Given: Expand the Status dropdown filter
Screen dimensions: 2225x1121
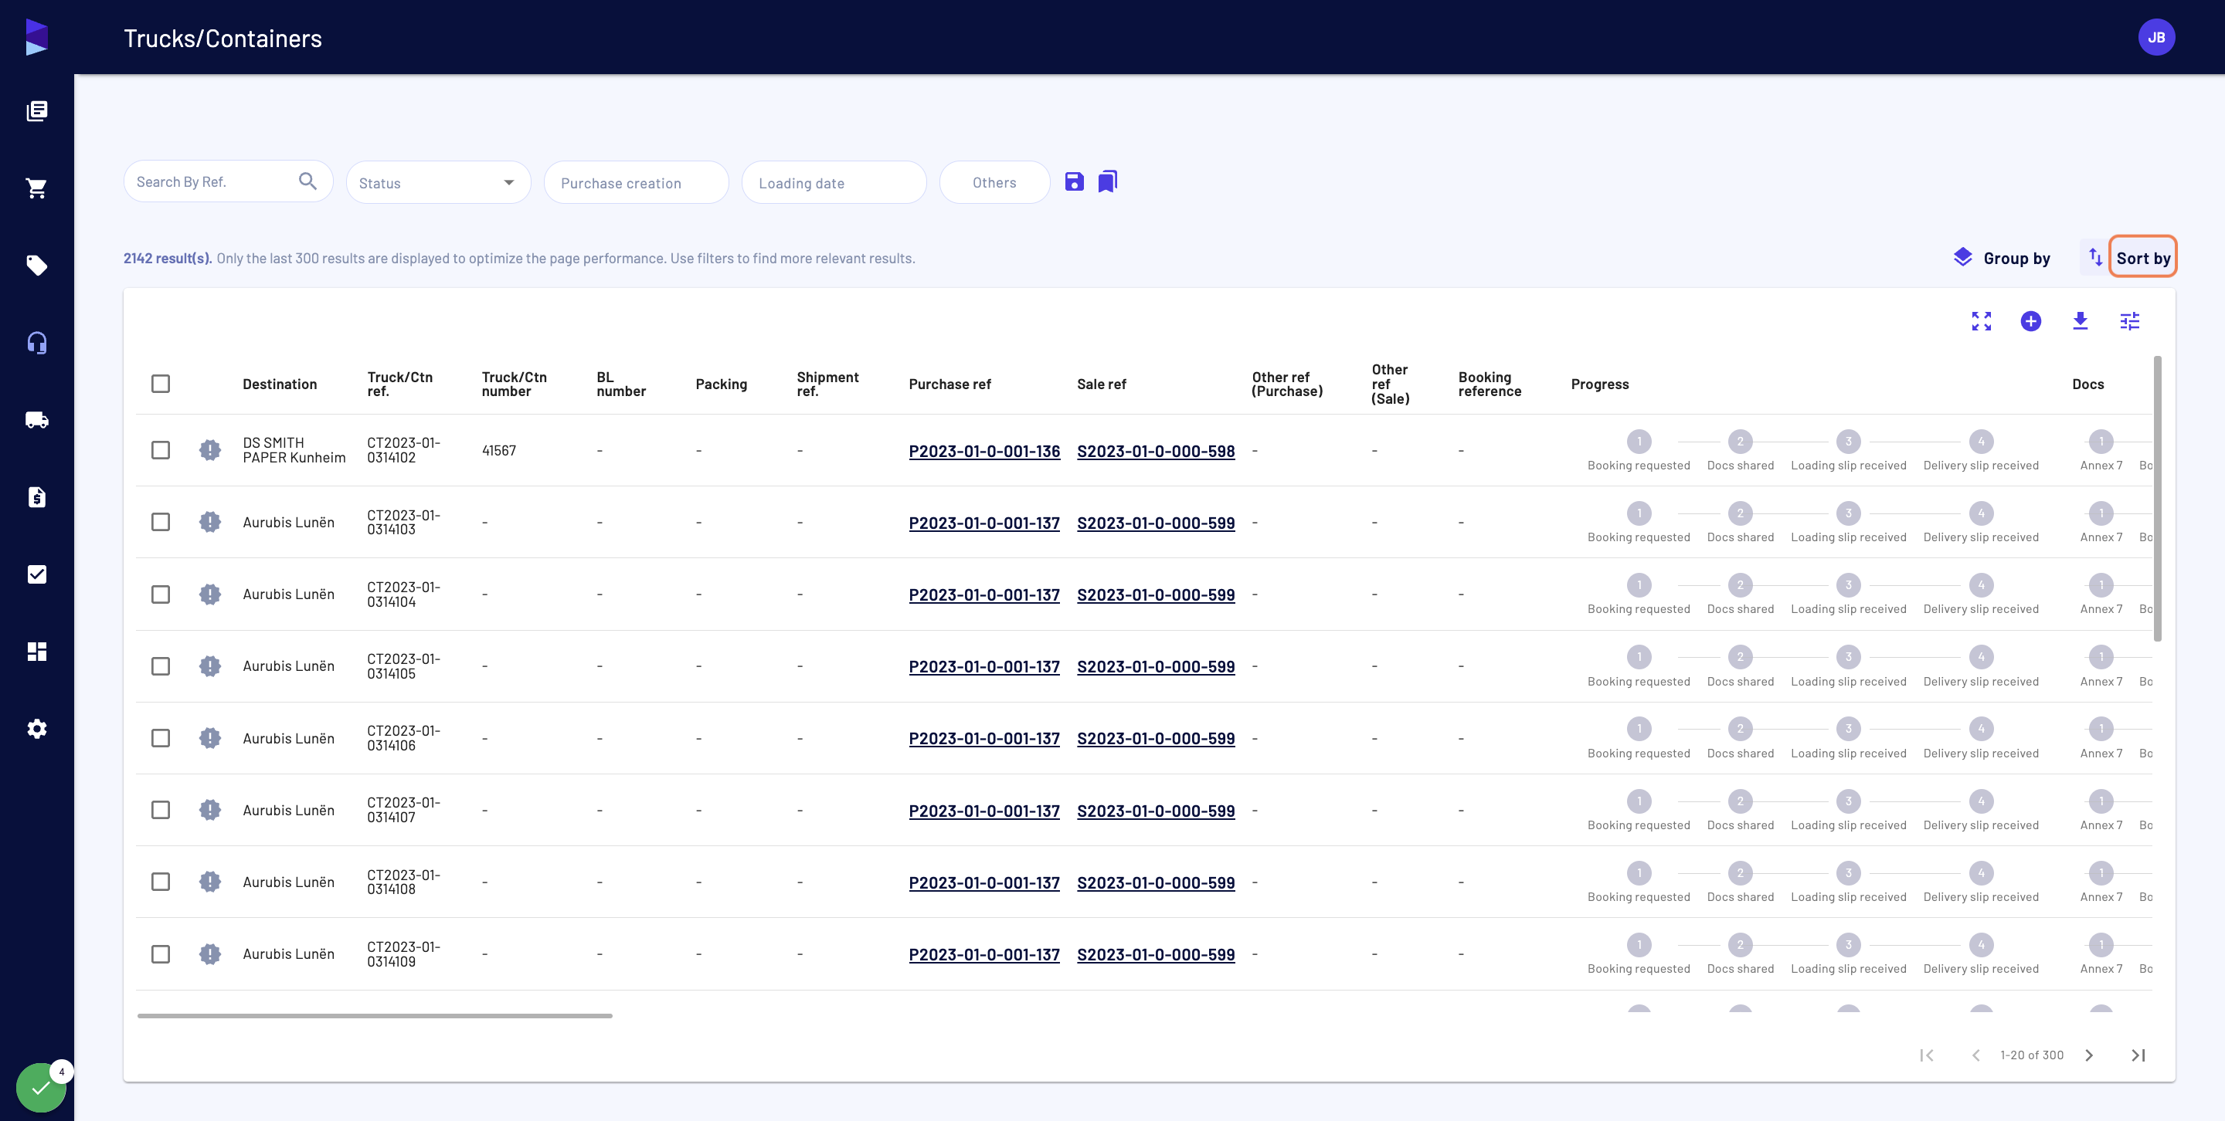Looking at the screenshot, I should (439, 182).
